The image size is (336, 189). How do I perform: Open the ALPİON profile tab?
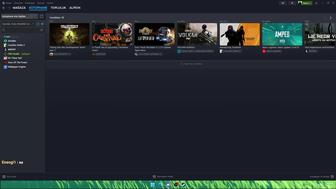click(x=75, y=8)
